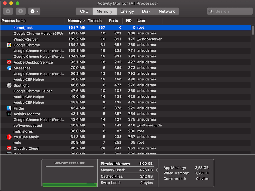This screenshot has width=255, height=191.
Task: Select the WindowServer process
Action: click(x=126, y=39)
